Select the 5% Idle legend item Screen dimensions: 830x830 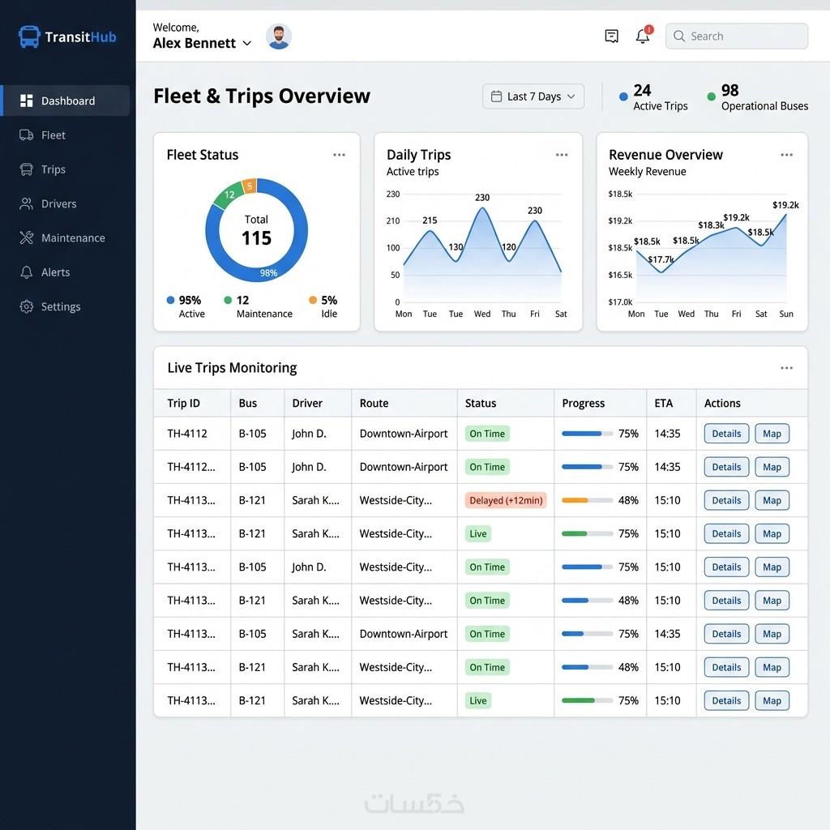[x=323, y=306]
